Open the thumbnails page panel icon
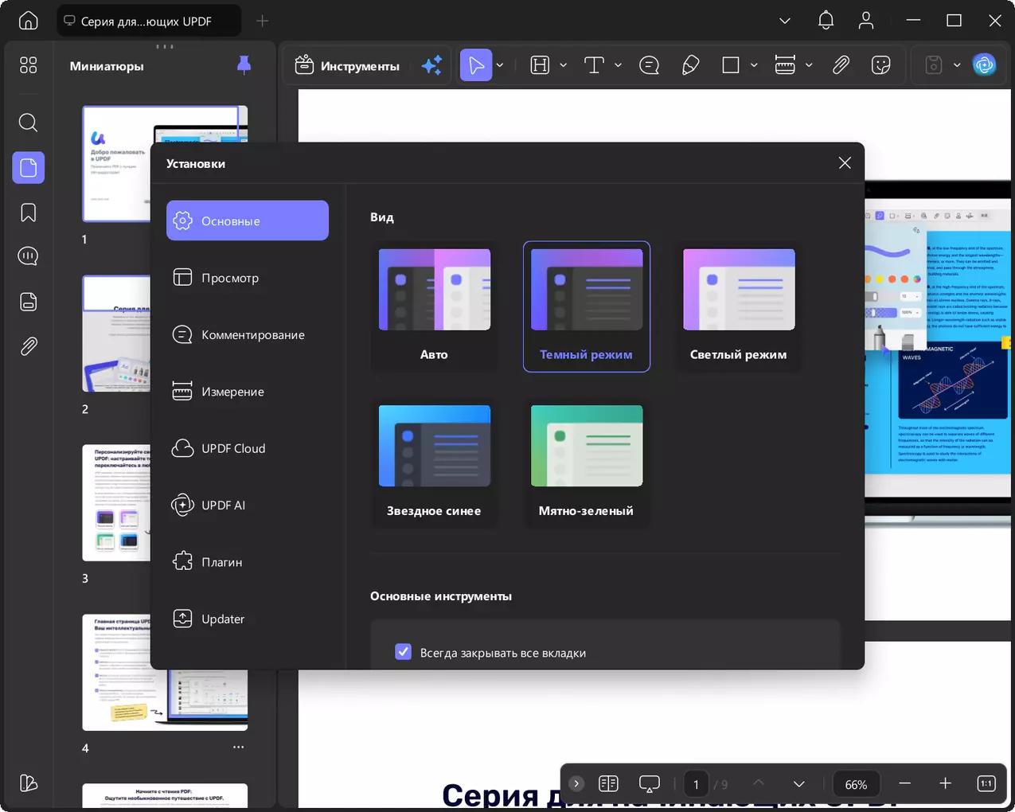Screen dimensions: 1015x812 point(29,167)
